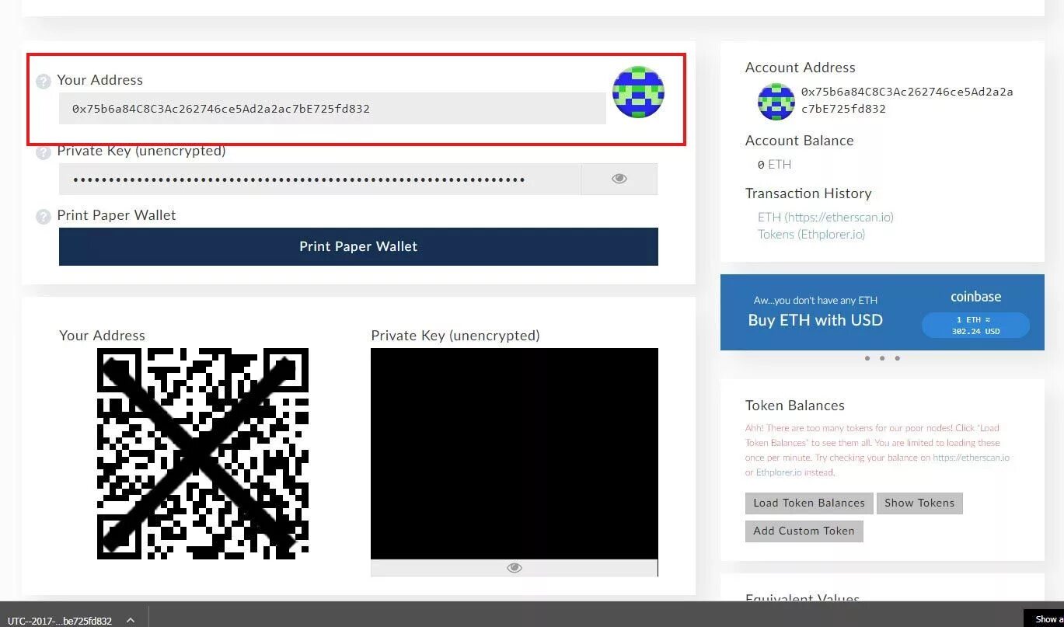This screenshot has height=627, width=1064.
Task: Click the first banner carousel dot
Action: [867, 359]
